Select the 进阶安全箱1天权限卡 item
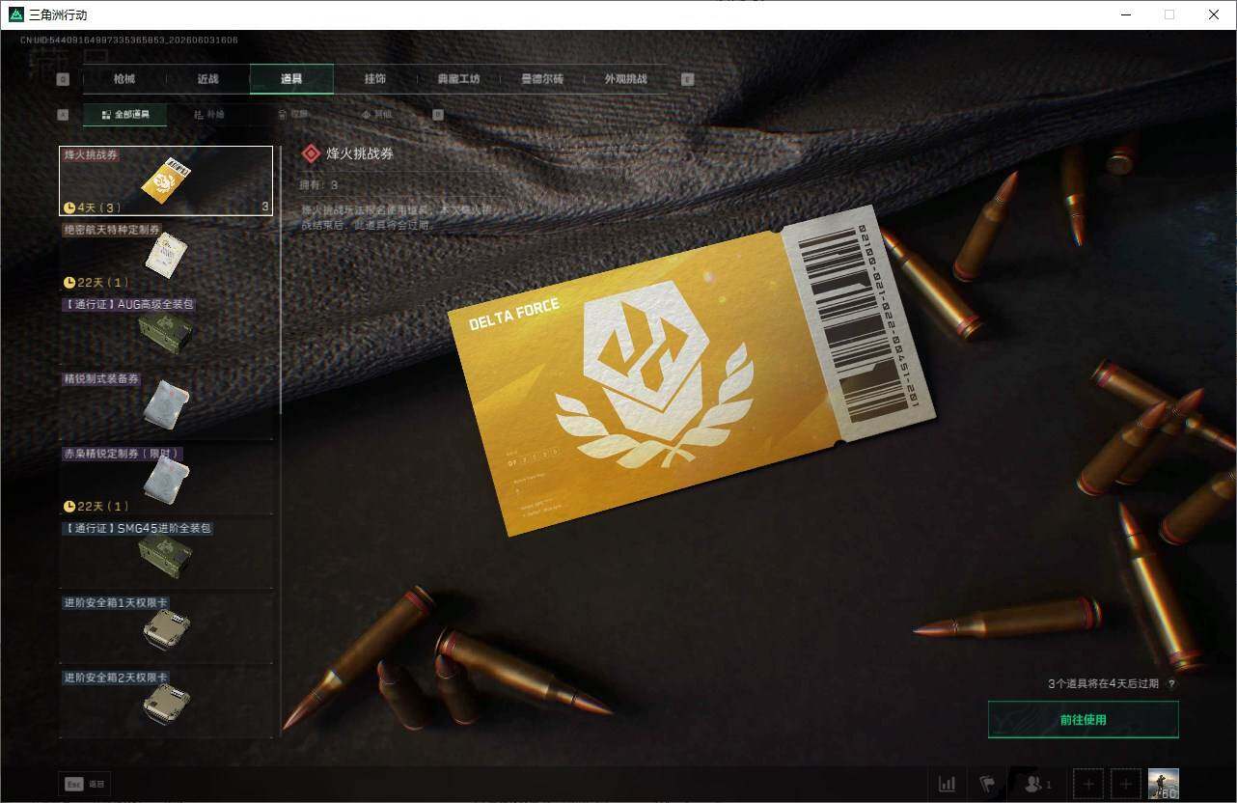1237x803 pixels. pyautogui.click(x=166, y=629)
